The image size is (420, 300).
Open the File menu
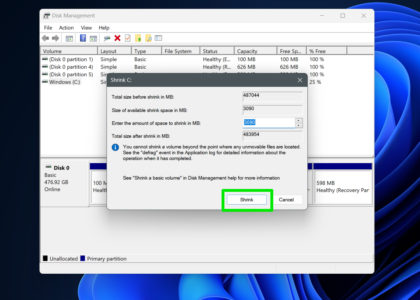[48, 27]
